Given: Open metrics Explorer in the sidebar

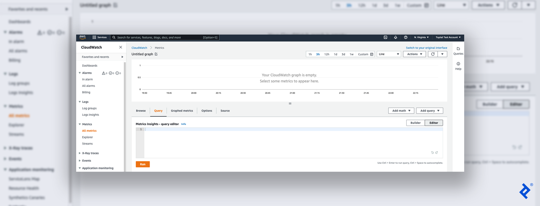Looking at the screenshot, I should click(x=88, y=137).
